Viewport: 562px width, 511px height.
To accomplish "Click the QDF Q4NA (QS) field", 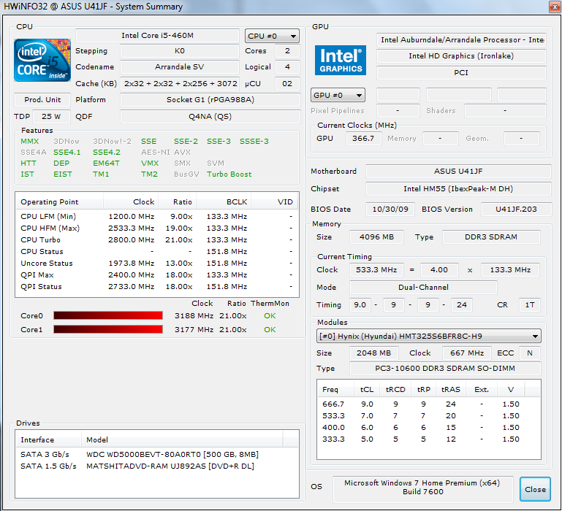I will [x=210, y=116].
